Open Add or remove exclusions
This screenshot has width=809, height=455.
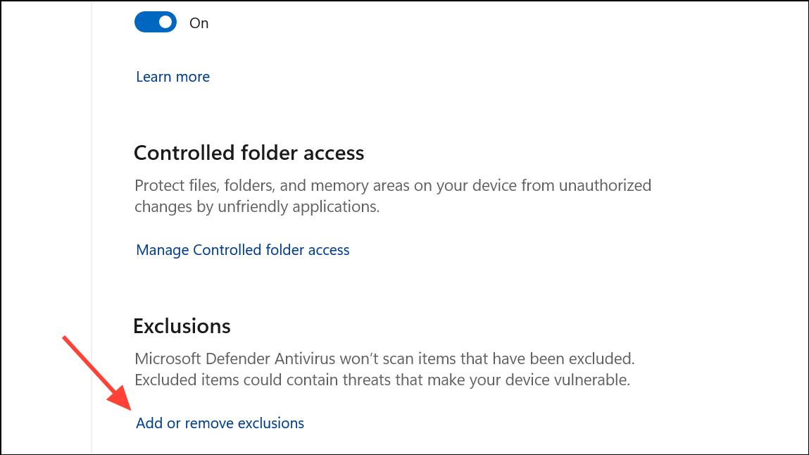pos(220,423)
